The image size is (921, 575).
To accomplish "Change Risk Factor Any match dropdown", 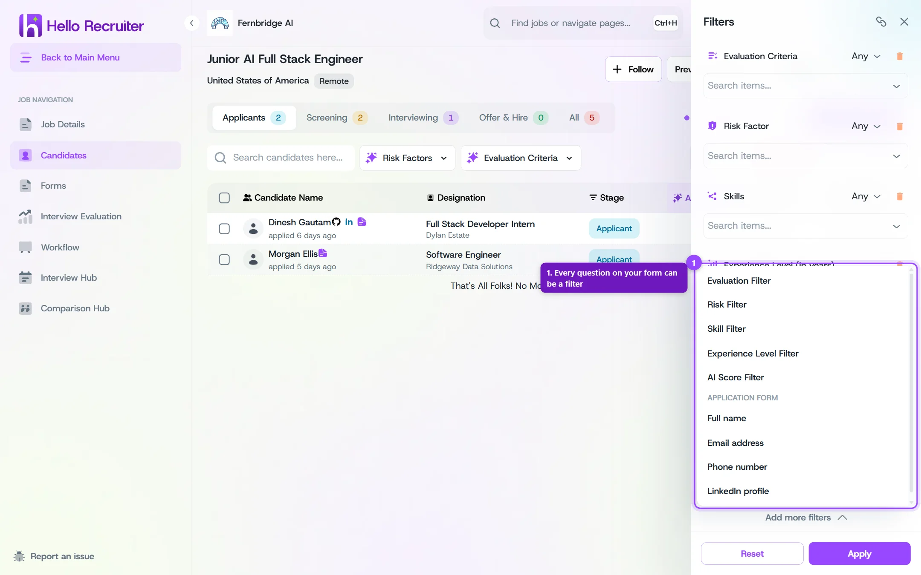I will [x=866, y=126].
